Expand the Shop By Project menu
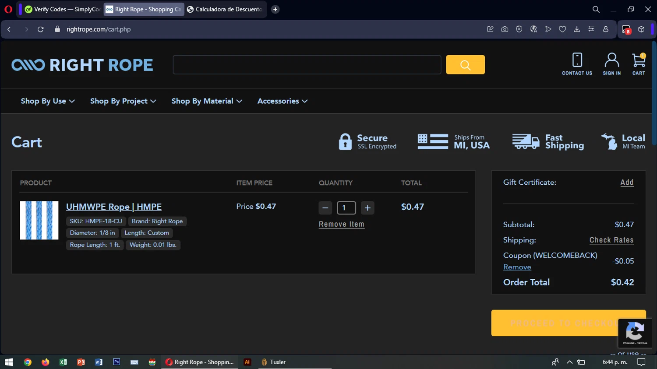 [x=123, y=101]
